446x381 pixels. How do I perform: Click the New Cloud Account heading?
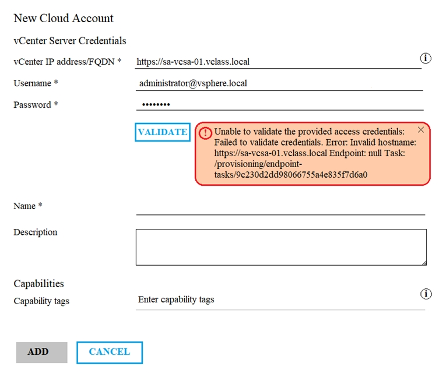coord(64,18)
